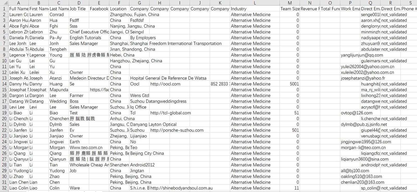Select Iq Office company cell

(139, 107)
